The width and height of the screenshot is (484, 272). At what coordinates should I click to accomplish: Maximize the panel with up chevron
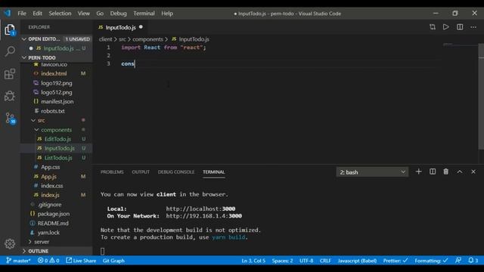tap(460, 172)
